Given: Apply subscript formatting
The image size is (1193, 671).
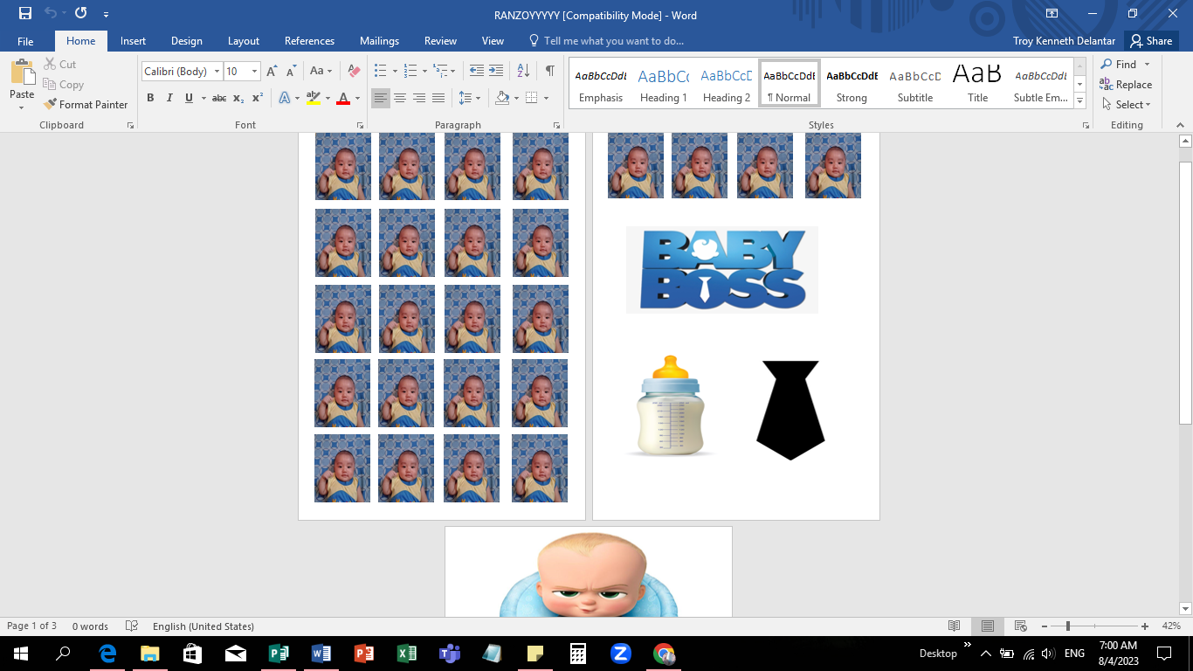Looking at the screenshot, I should point(237,97).
